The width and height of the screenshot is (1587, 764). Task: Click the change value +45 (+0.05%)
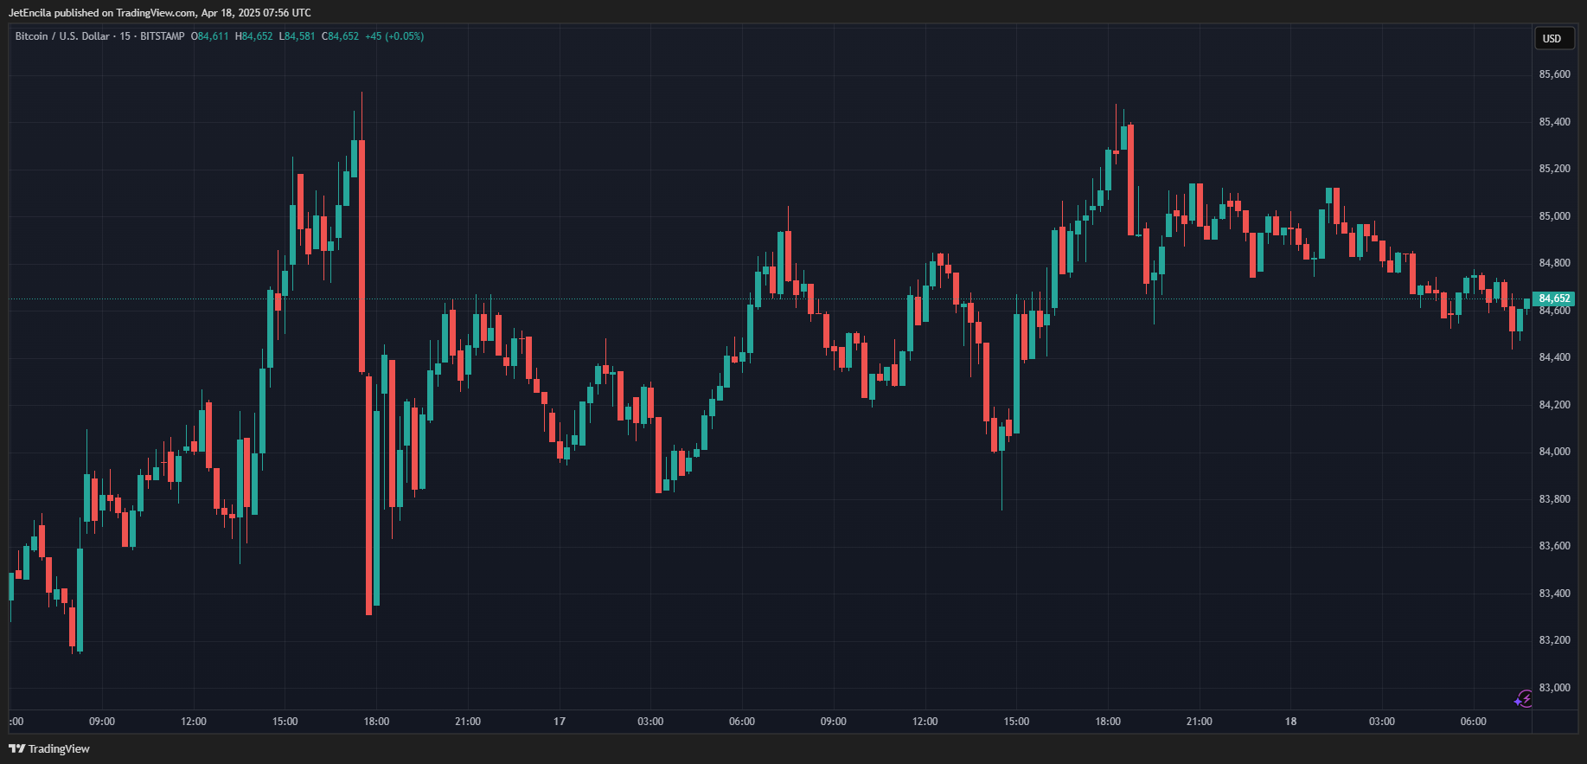point(394,36)
